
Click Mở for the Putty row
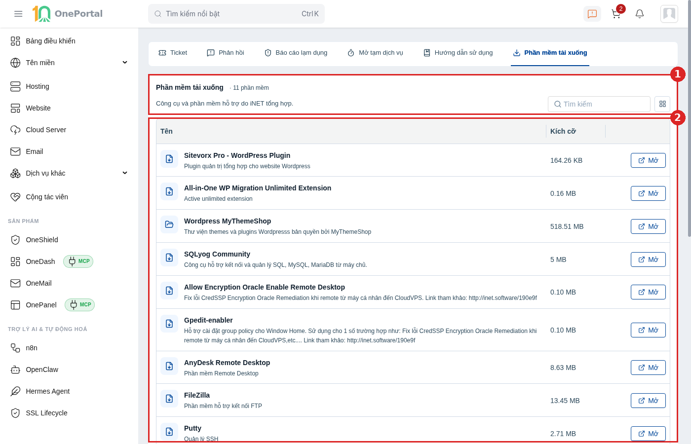[648, 434]
